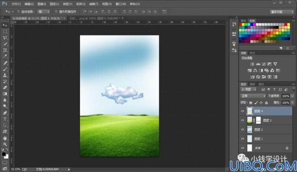Add a Brightness/Contrast adjustment
The image size is (297, 172).
click(x=252, y=64)
